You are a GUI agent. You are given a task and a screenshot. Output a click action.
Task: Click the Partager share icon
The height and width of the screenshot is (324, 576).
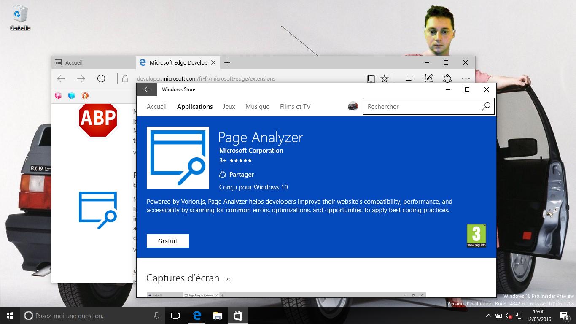223,175
